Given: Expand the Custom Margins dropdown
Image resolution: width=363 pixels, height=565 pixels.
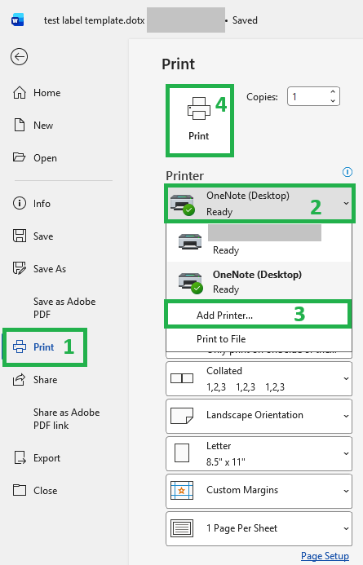Looking at the screenshot, I should click(x=259, y=491).
